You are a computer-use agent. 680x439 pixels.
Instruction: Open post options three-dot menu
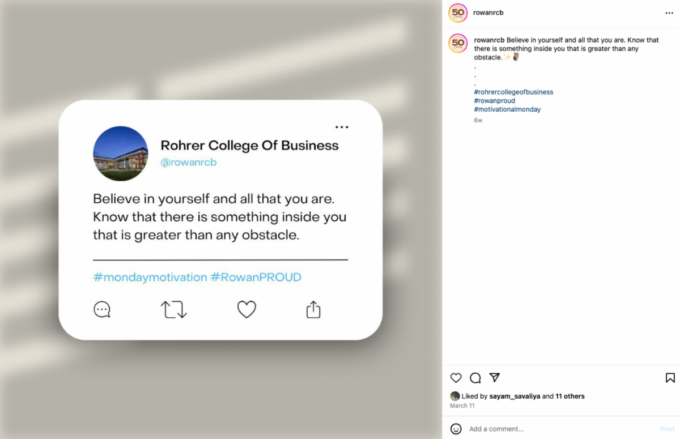(669, 12)
